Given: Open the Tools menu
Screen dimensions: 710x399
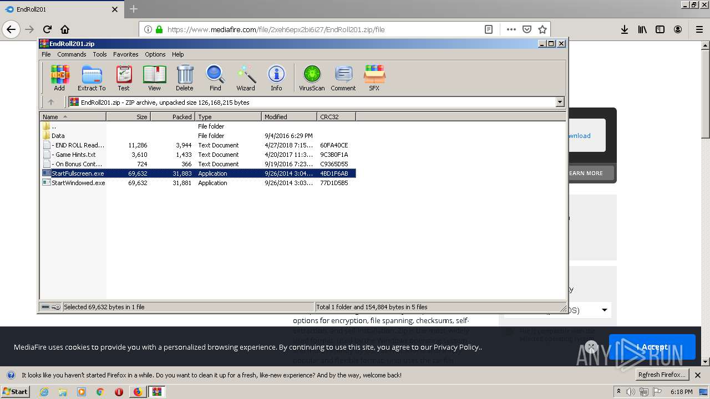Looking at the screenshot, I should tap(100, 54).
